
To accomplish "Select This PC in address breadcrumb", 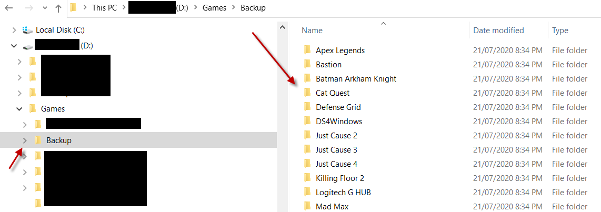I will tap(104, 8).
